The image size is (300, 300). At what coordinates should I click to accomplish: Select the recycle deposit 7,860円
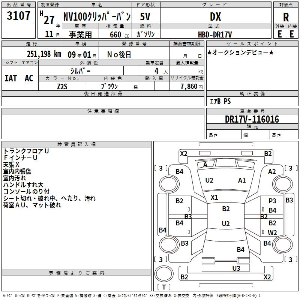click(192, 87)
